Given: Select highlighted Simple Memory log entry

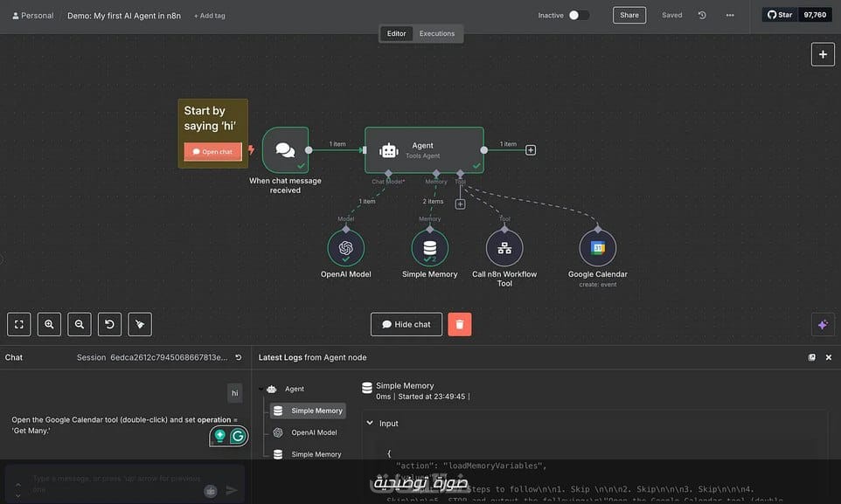Looking at the screenshot, I should tap(308, 411).
